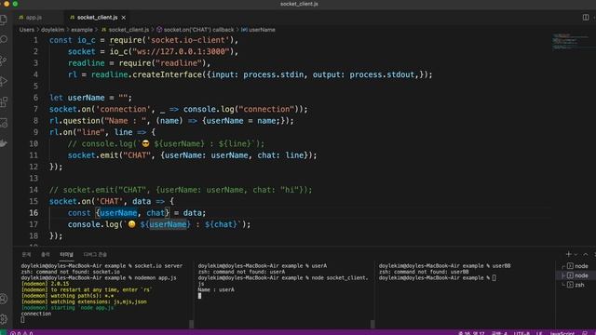The width and height of the screenshot is (596, 335).
Task: Open the Problems (문제) panel tab
Action: click(26, 254)
